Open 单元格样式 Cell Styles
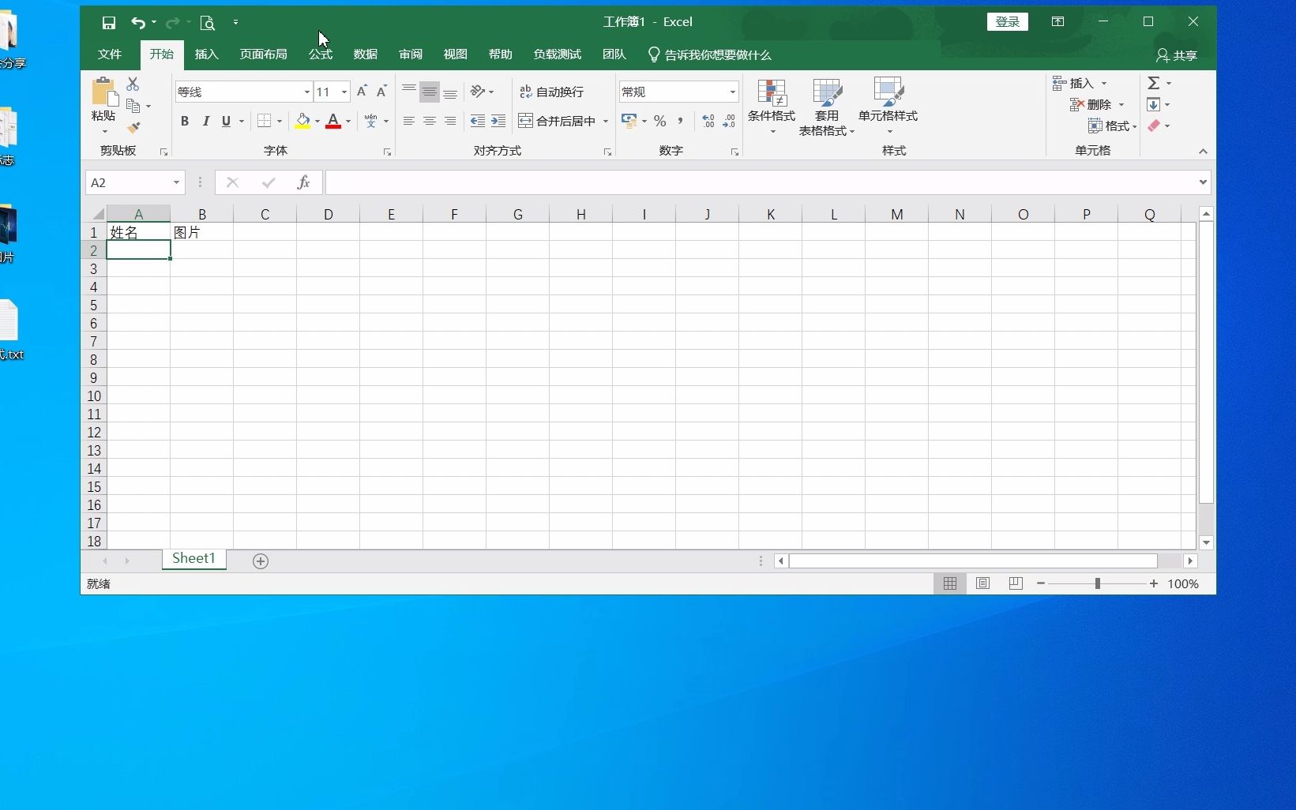The width and height of the screenshot is (1296, 810). tap(888, 107)
